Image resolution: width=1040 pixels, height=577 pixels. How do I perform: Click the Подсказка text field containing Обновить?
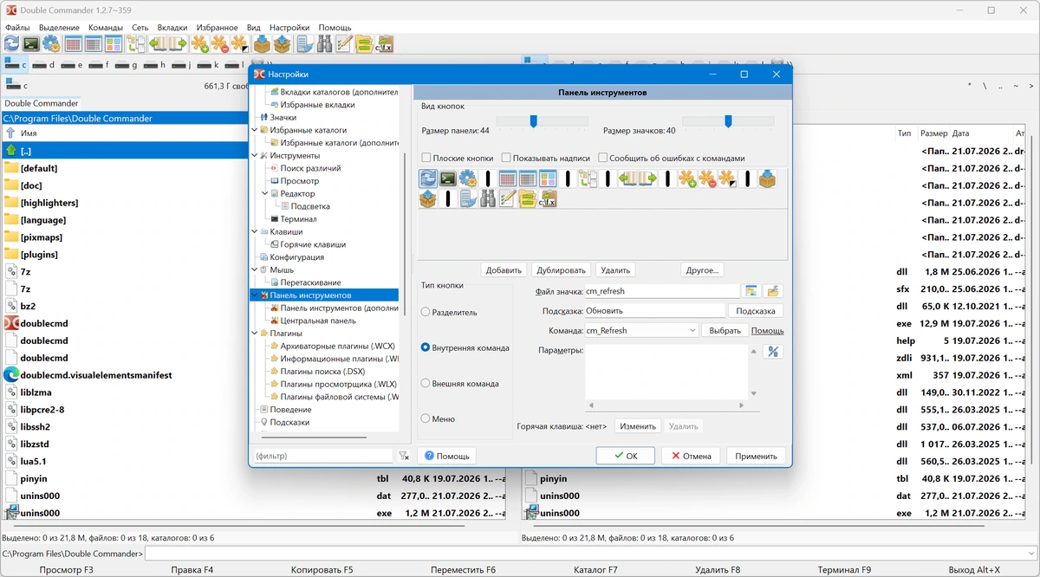[x=654, y=310]
